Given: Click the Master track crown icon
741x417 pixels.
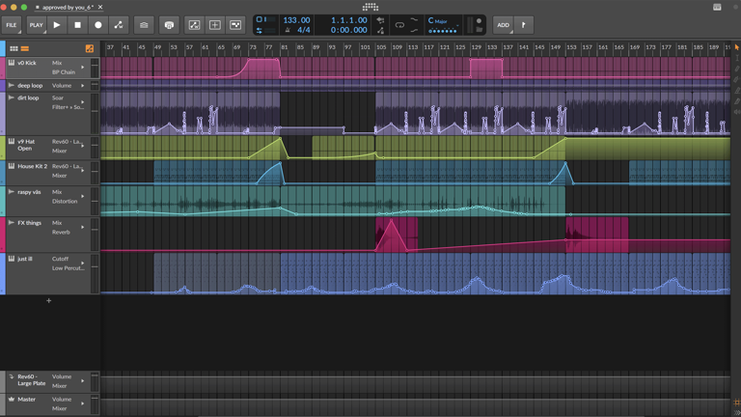Looking at the screenshot, I should [x=12, y=399].
